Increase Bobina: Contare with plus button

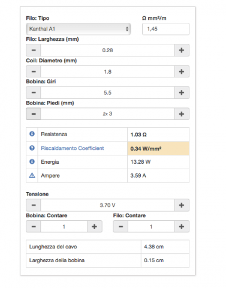click(x=95, y=227)
